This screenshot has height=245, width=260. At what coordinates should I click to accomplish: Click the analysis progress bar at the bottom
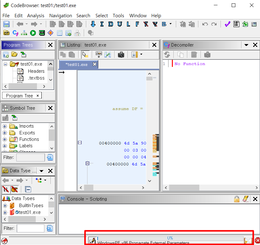point(170,238)
